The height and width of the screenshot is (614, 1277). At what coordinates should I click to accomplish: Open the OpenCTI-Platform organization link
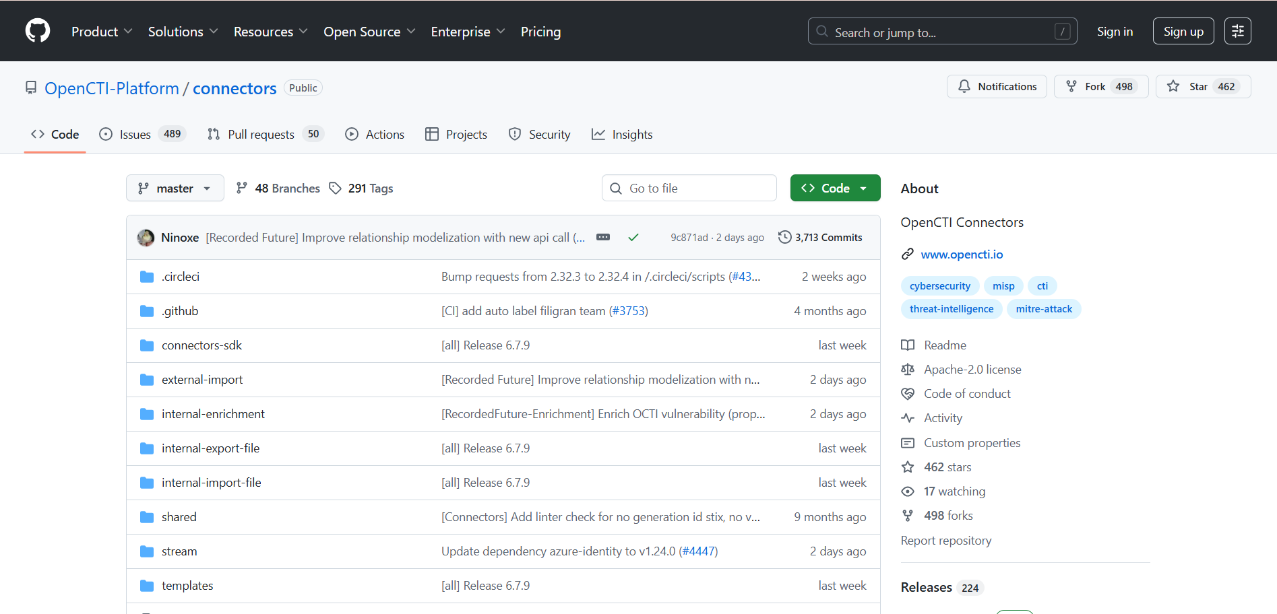[112, 88]
